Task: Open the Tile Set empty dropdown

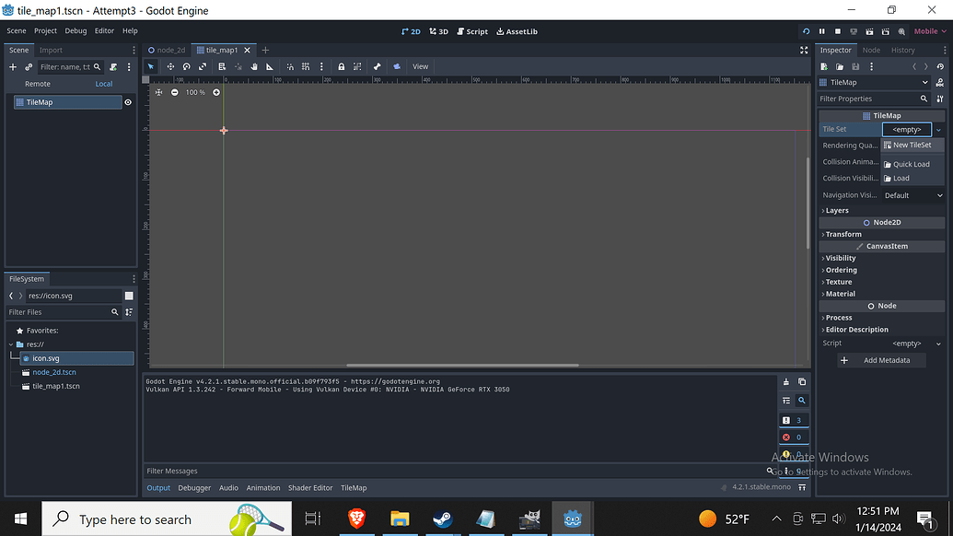Action: (x=907, y=129)
